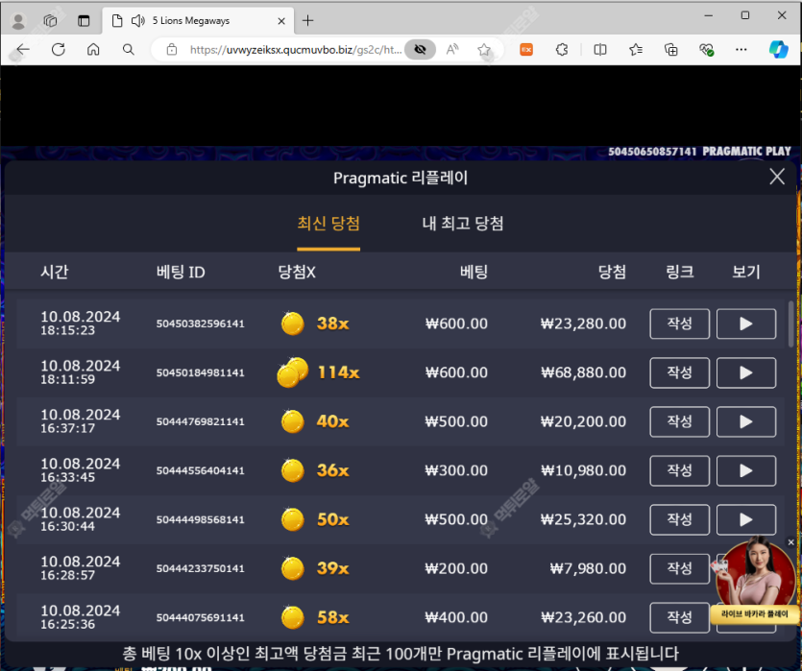802x671 pixels.
Task: Play the replay of the 50x win
Action: 746,519
